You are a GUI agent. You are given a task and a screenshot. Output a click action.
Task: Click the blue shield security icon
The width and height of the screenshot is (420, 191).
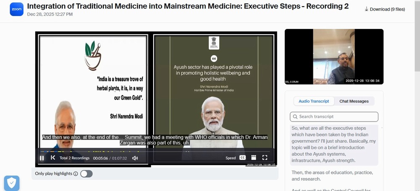(x=11, y=183)
